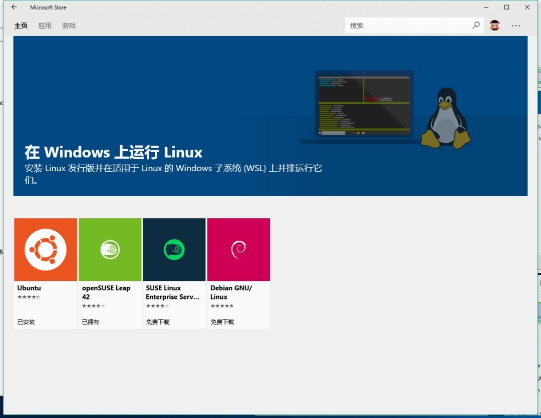Click the Ubuntu logo icon
This screenshot has height=418, width=541.
pyautogui.click(x=45, y=249)
